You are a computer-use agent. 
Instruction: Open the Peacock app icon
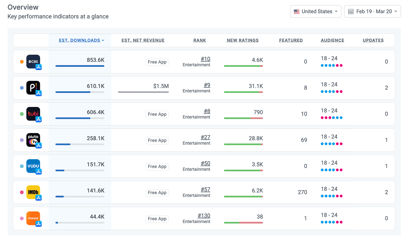click(33, 88)
